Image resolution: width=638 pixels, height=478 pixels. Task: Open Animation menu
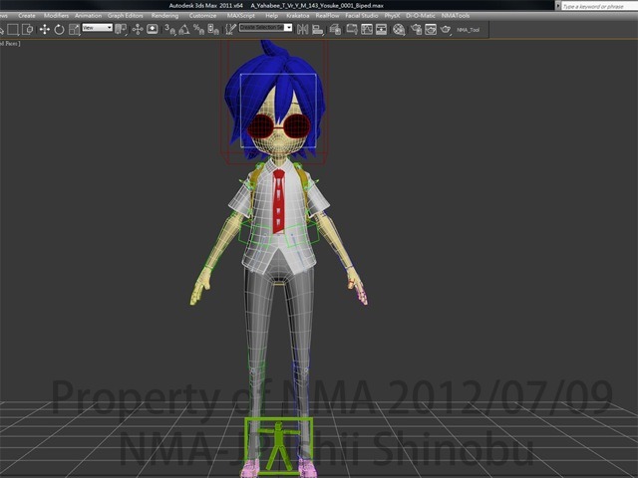coord(89,16)
